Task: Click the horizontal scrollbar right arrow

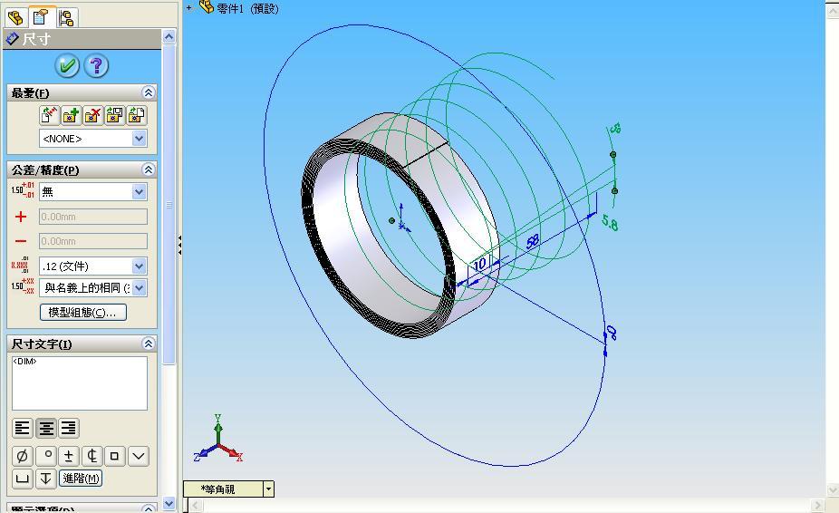Action: tap(817, 505)
